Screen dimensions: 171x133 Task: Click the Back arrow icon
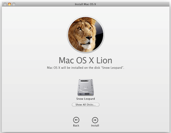click(x=76, y=120)
